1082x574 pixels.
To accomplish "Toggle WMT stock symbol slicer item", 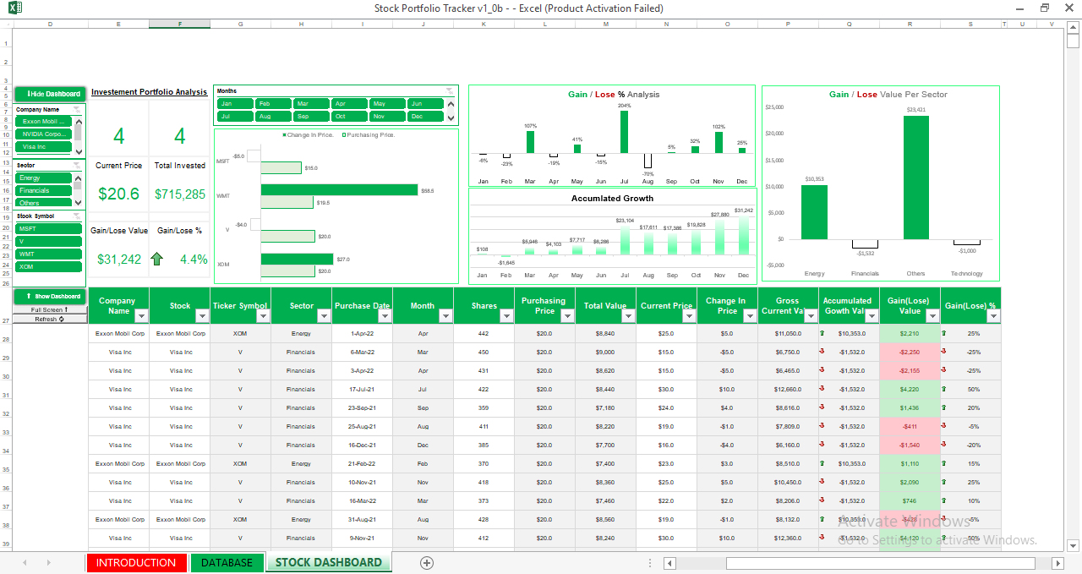I will (x=49, y=254).
